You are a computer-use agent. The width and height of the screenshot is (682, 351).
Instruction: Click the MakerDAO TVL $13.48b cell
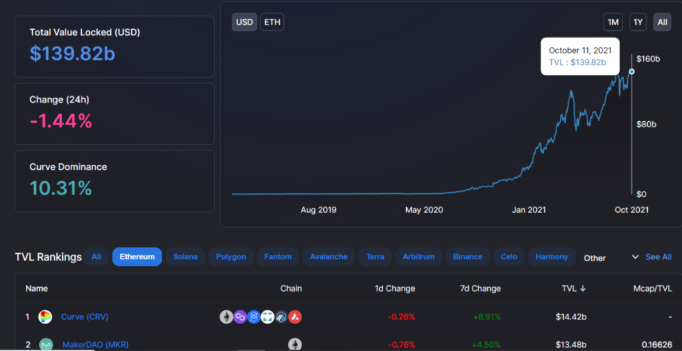pos(571,345)
